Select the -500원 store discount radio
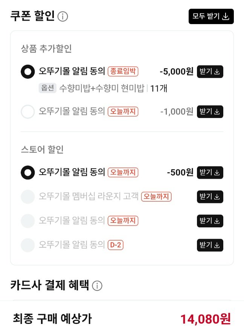The image size is (244, 333). click(x=28, y=173)
